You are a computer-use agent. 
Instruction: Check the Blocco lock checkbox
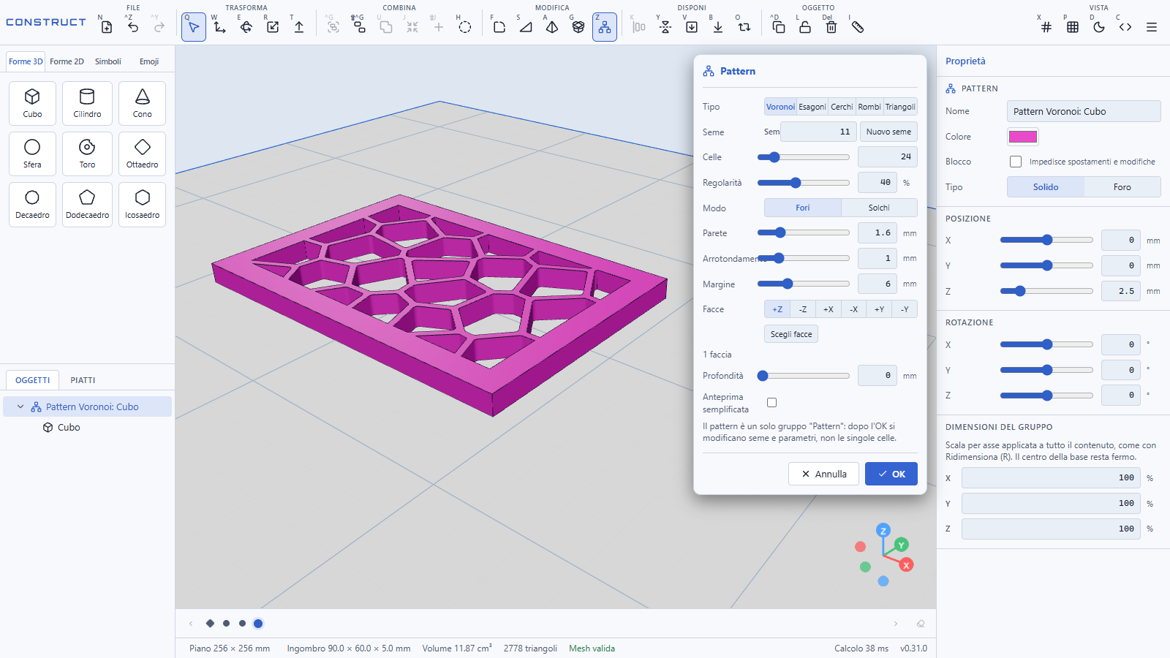1016,162
